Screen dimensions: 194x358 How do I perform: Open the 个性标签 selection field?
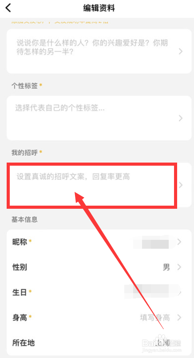tap(99, 118)
